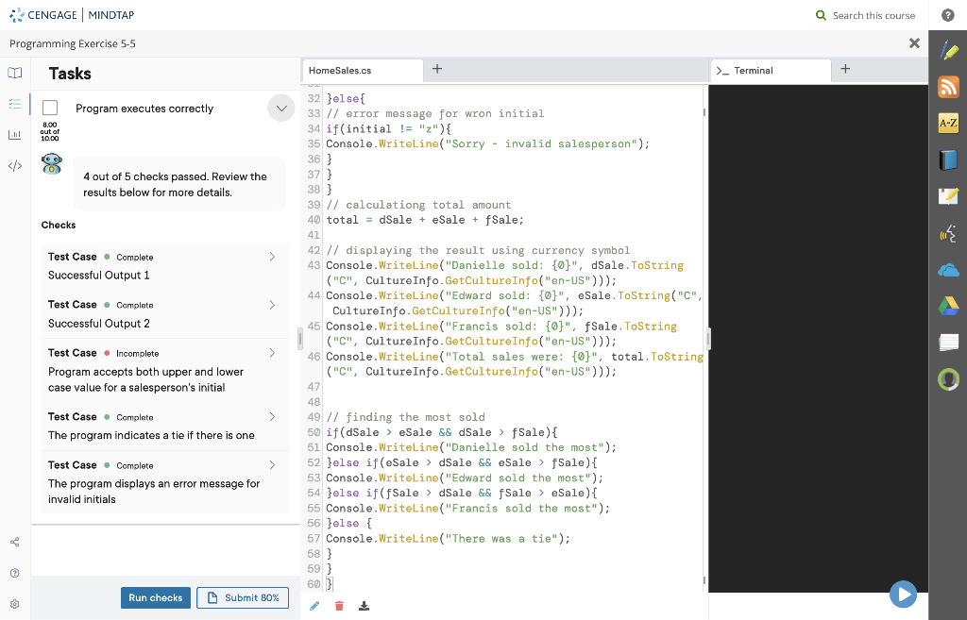Launch the ReadSpeaker text-to-speech tool
967x620 pixels.
(948, 233)
